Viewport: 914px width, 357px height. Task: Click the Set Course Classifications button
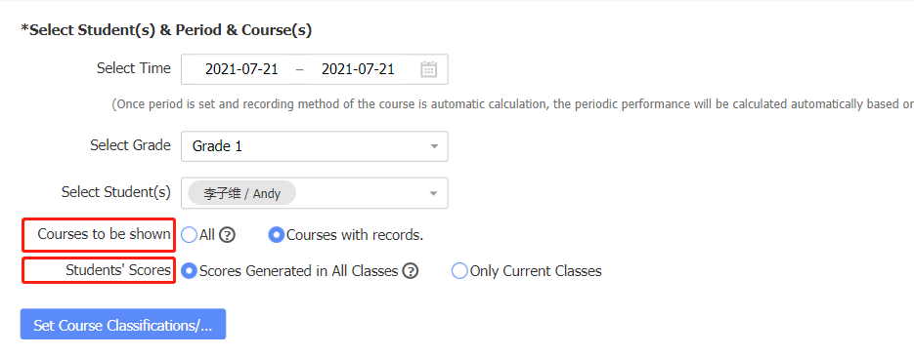click(x=123, y=324)
